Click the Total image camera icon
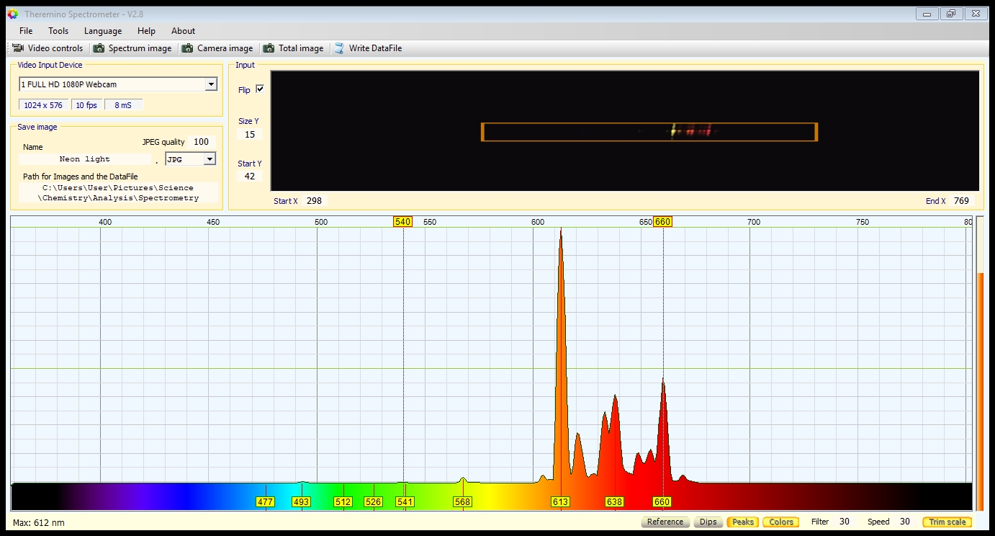Viewport: 995px width, 536px height. coord(269,48)
